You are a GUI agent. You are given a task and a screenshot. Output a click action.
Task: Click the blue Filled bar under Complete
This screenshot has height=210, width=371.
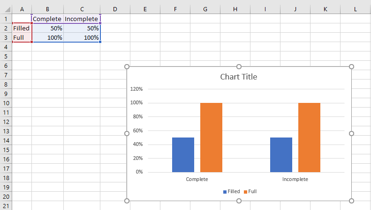(x=183, y=155)
